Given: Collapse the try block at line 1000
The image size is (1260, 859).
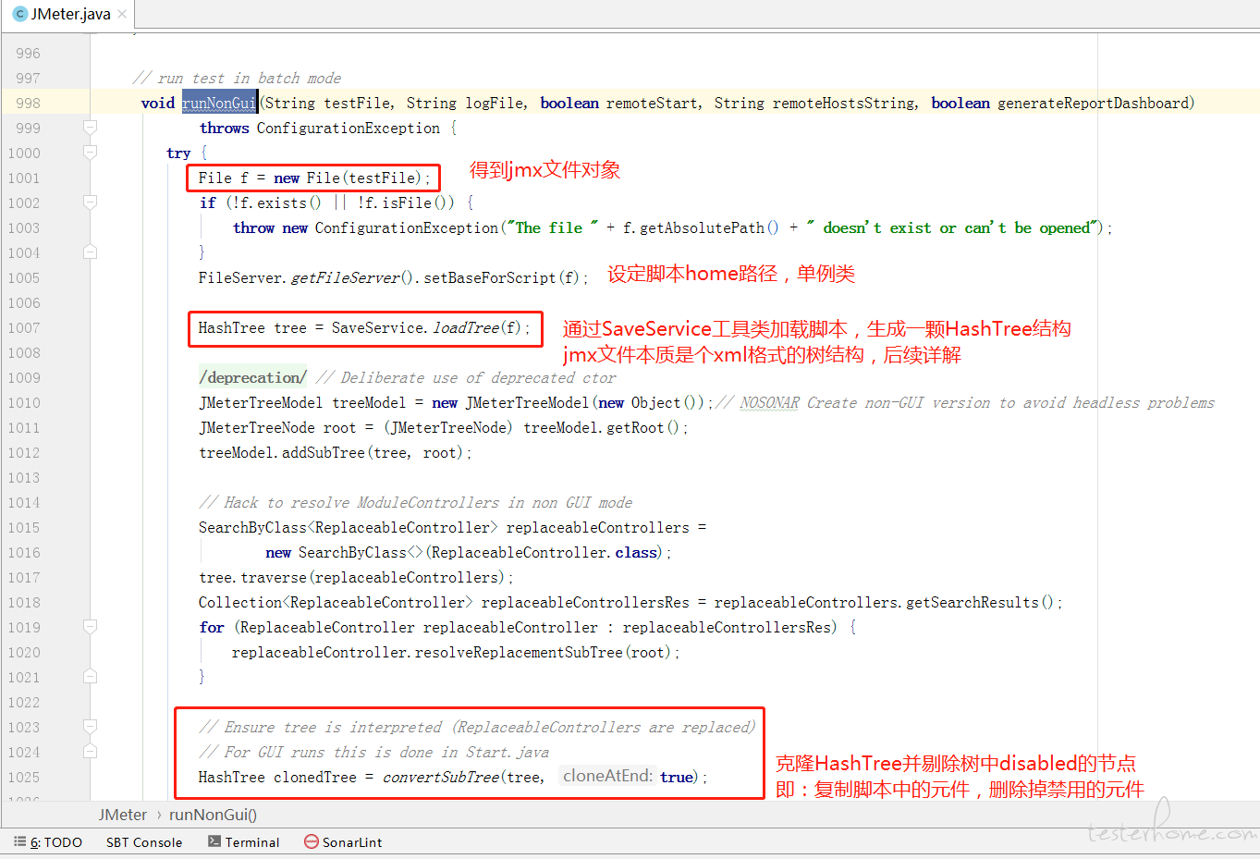Looking at the screenshot, I should (90, 152).
